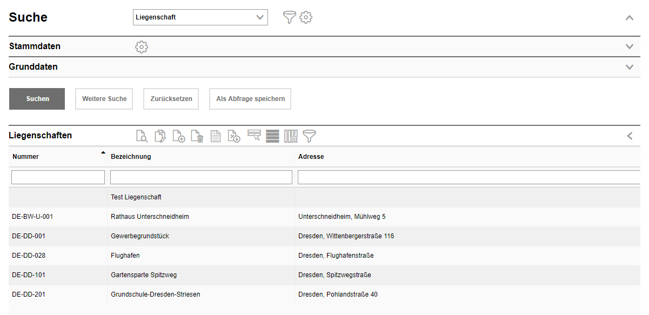Open the column settings icon

click(x=291, y=136)
